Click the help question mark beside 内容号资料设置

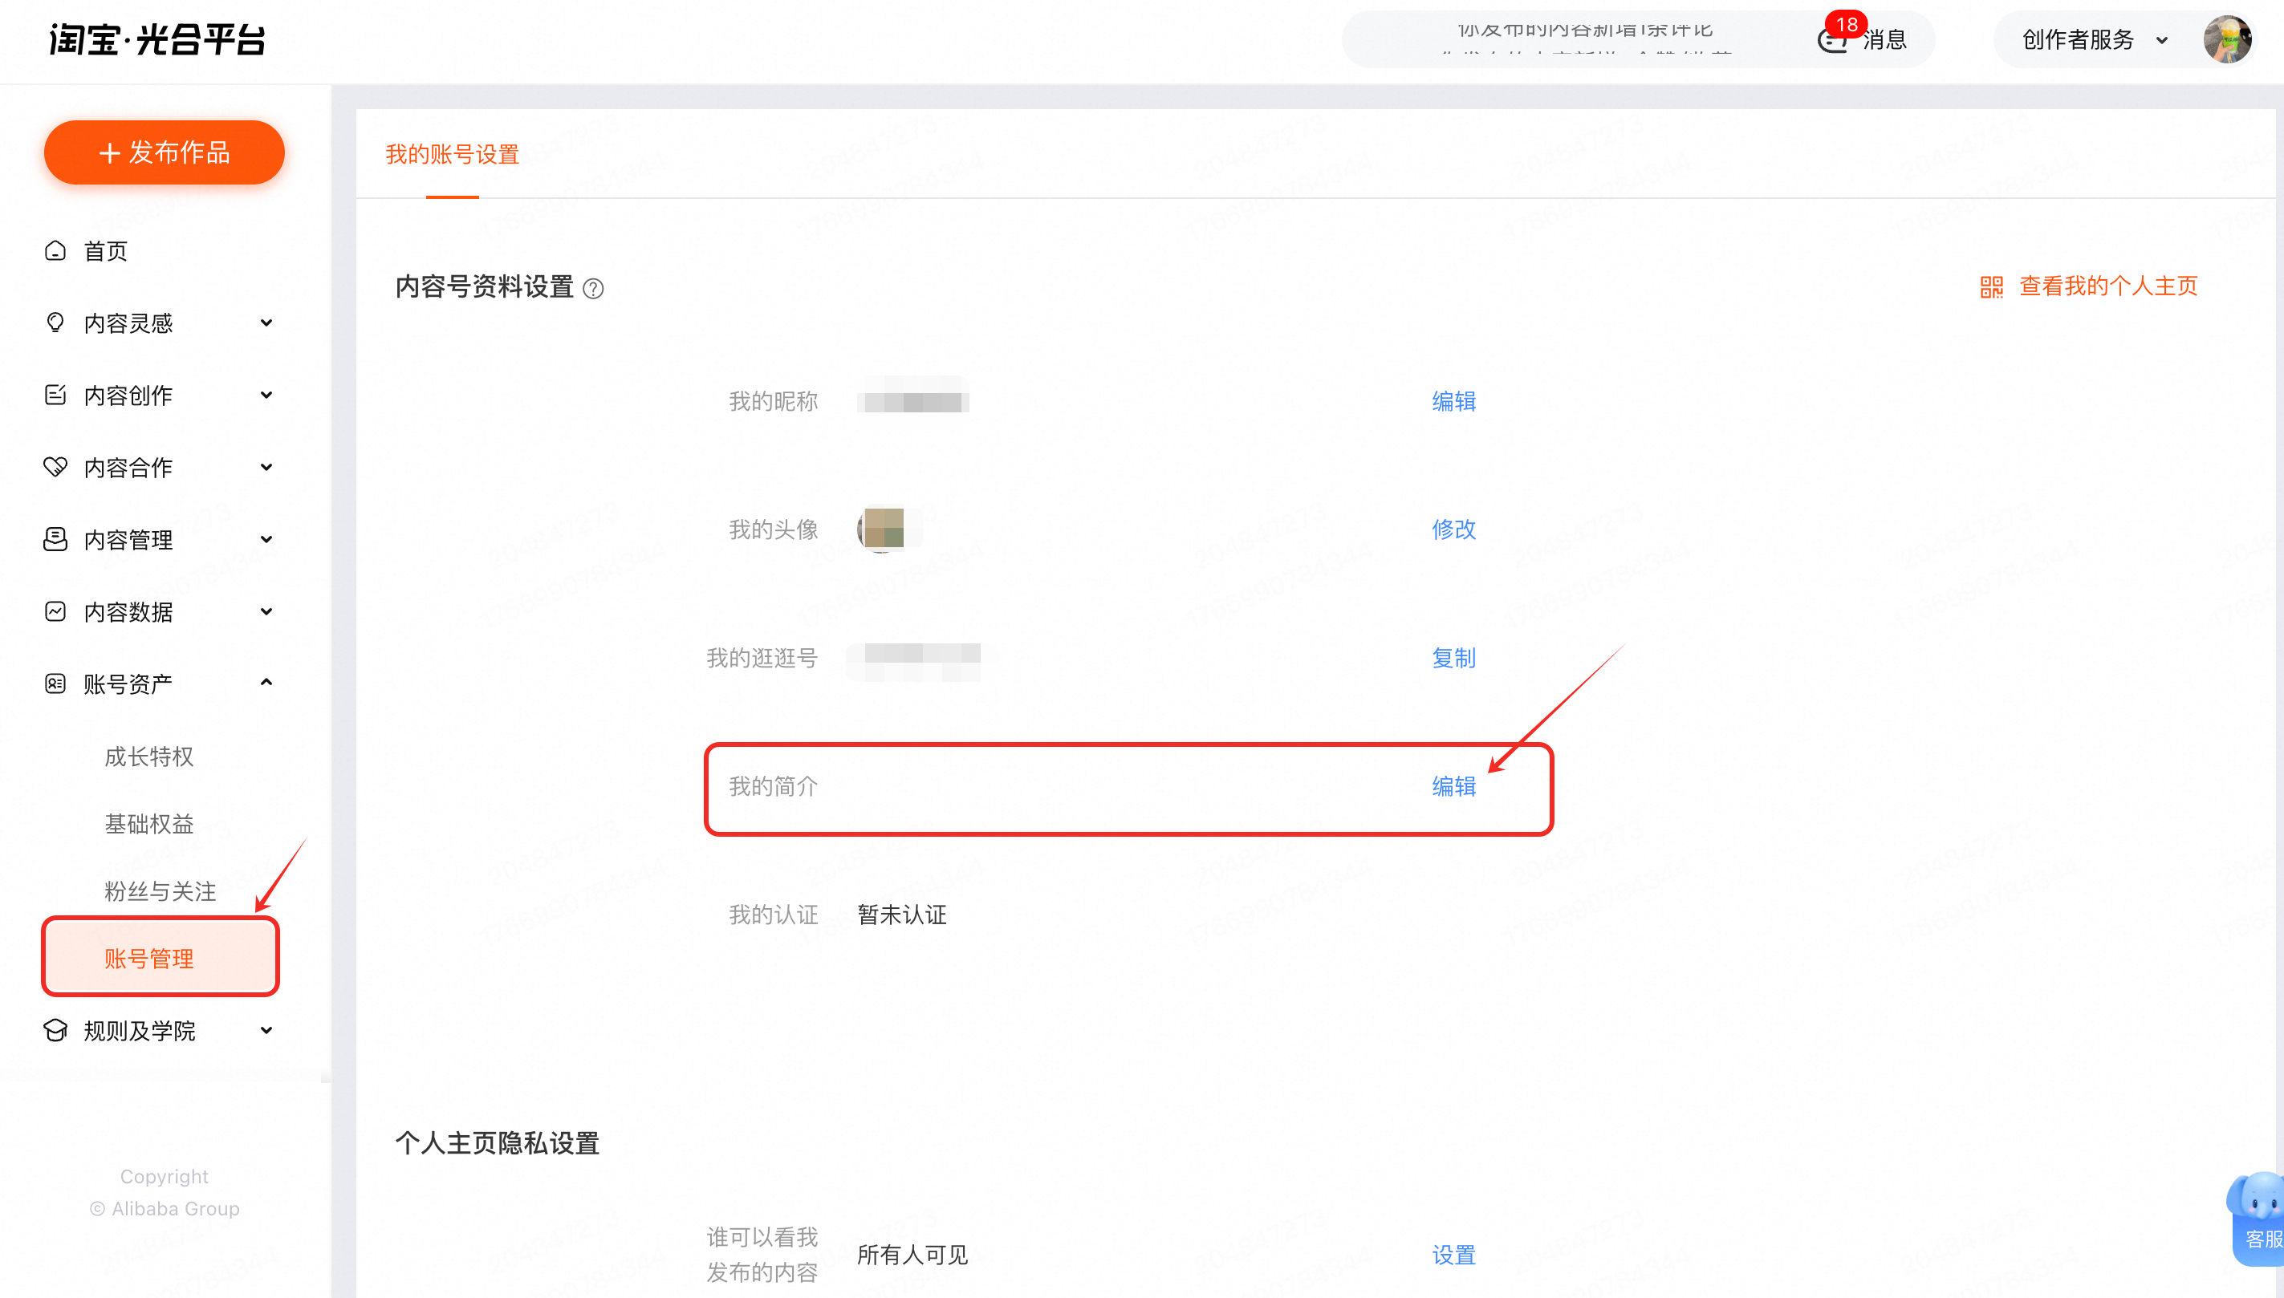point(593,289)
